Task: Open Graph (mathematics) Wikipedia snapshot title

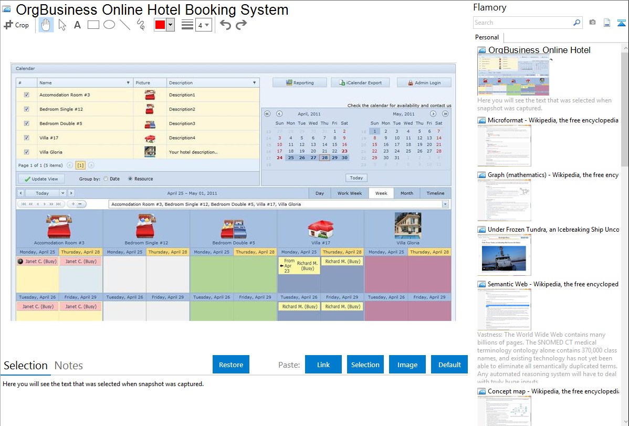Action: click(x=553, y=175)
